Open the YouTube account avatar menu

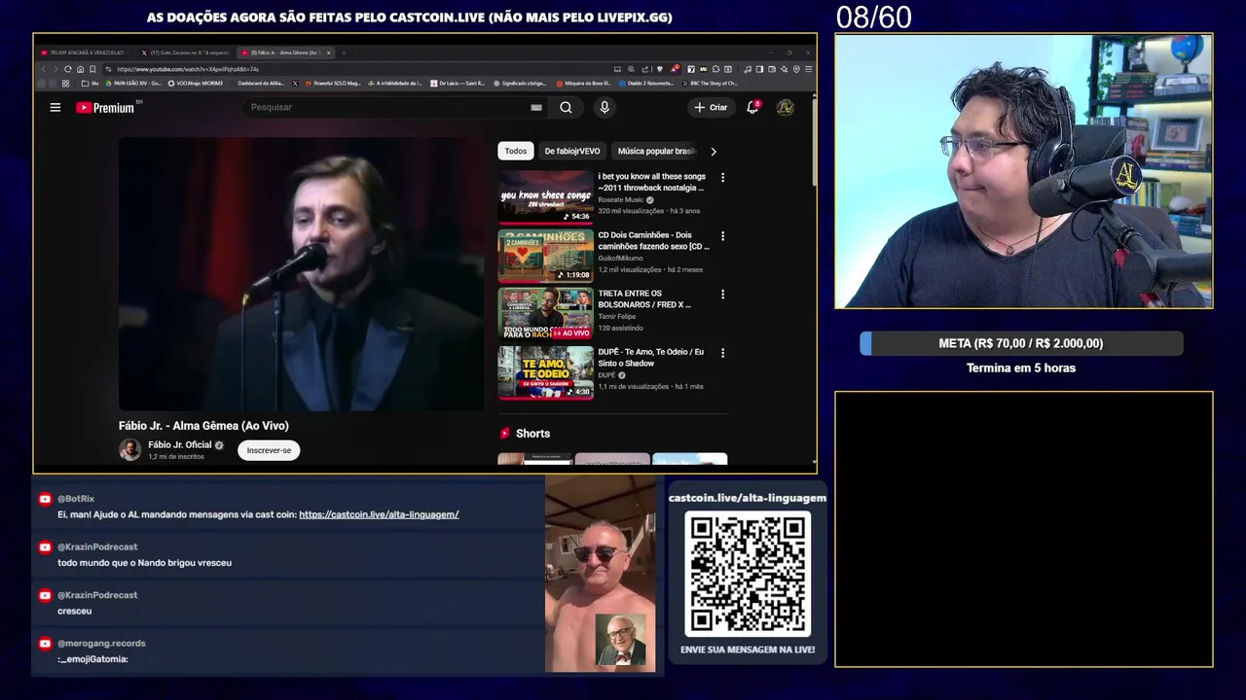(785, 107)
